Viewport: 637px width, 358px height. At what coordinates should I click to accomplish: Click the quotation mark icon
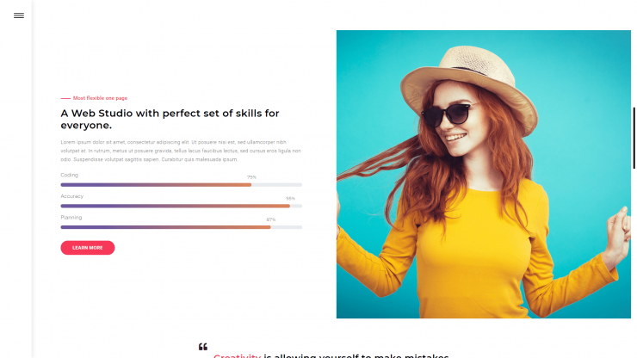(203, 347)
